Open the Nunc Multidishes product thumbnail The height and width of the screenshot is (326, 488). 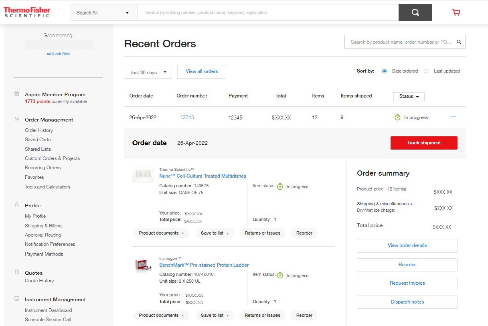point(143,175)
